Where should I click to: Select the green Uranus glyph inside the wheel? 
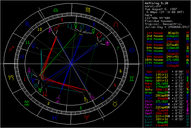pos(40,90)
